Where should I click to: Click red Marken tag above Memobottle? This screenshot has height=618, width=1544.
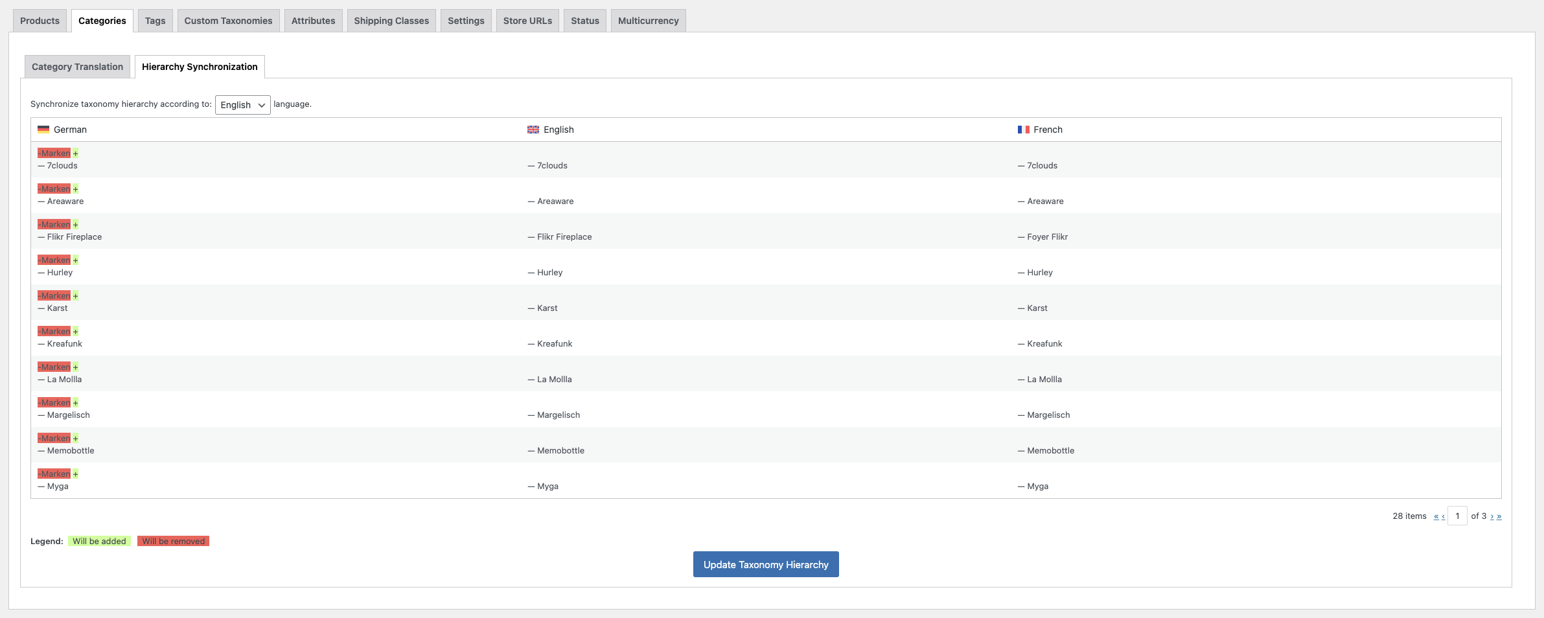tap(54, 439)
